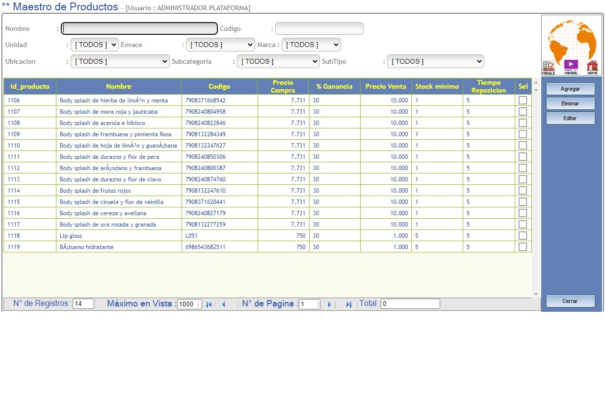The image size is (605, 403).
Task: Click the Eliminar button
Action: pos(571,103)
